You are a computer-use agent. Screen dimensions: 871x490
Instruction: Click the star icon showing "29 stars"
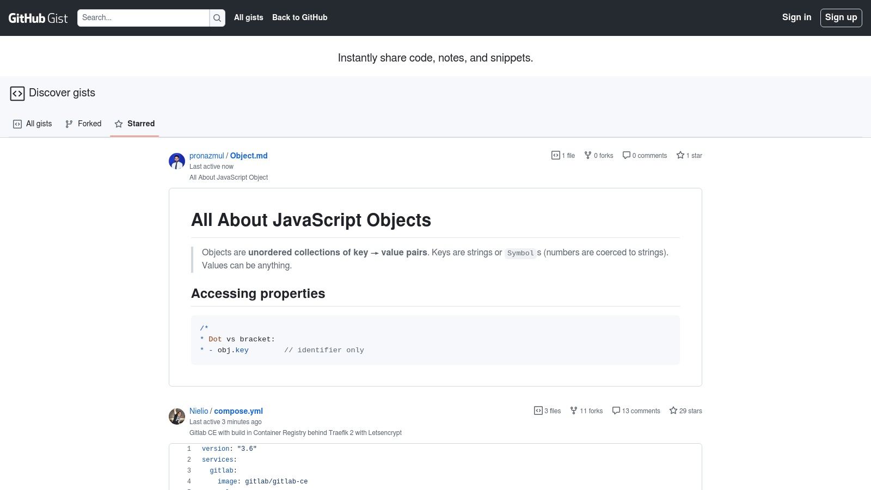point(673,411)
